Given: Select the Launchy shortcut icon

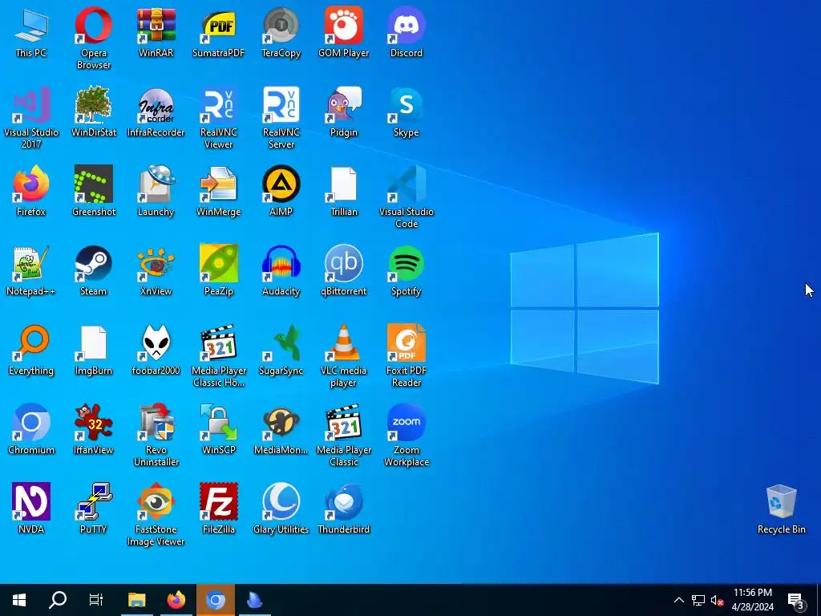Looking at the screenshot, I should (156, 191).
